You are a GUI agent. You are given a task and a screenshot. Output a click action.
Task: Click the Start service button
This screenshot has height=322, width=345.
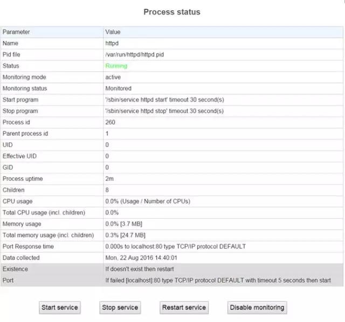(x=60, y=307)
